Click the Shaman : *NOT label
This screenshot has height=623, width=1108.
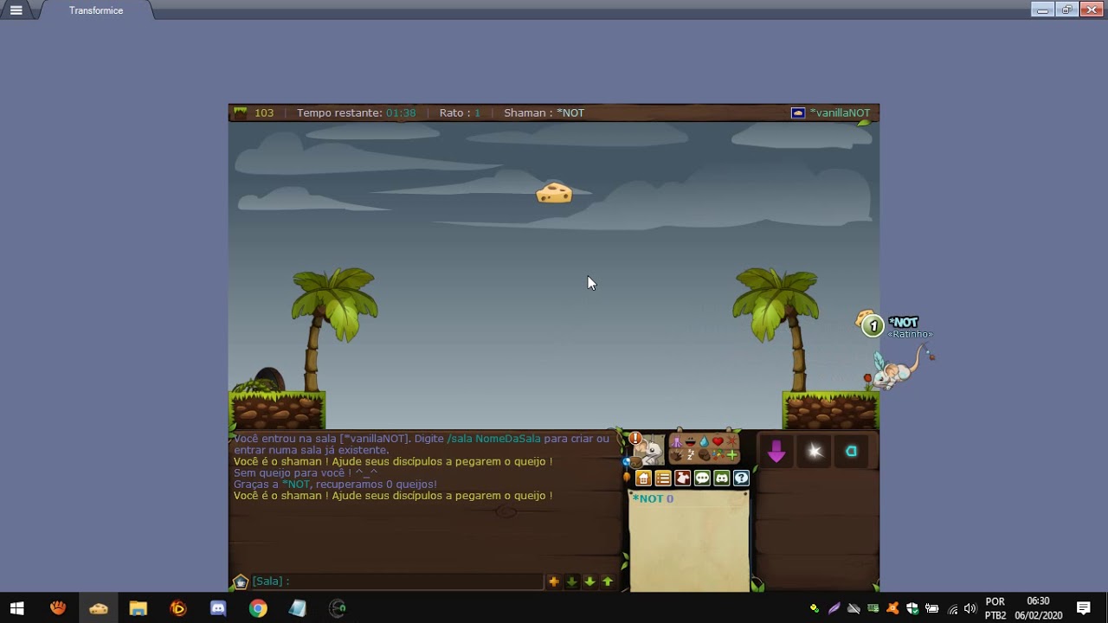[544, 112]
